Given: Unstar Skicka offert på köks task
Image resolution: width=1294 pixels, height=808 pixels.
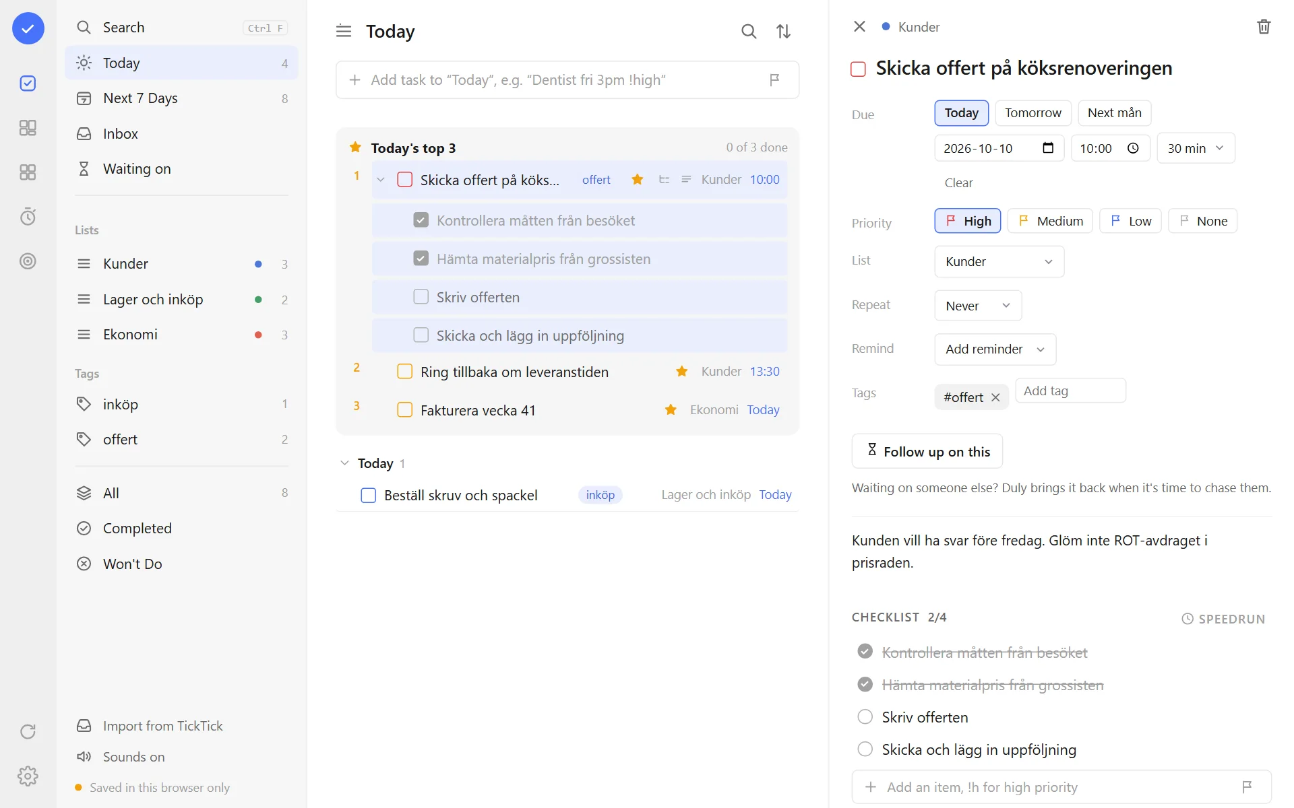Looking at the screenshot, I should (x=637, y=180).
